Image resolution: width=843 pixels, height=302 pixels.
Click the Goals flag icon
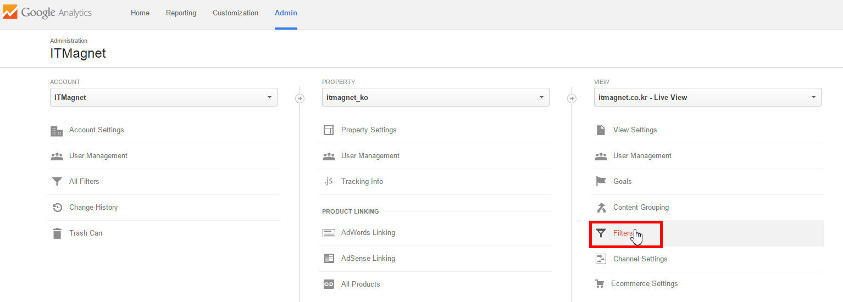click(x=601, y=182)
